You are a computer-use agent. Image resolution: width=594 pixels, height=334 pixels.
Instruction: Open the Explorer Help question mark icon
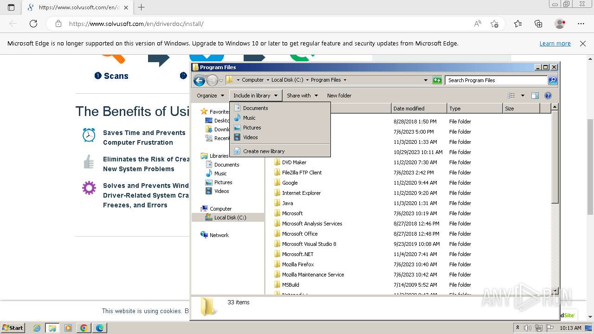point(548,96)
